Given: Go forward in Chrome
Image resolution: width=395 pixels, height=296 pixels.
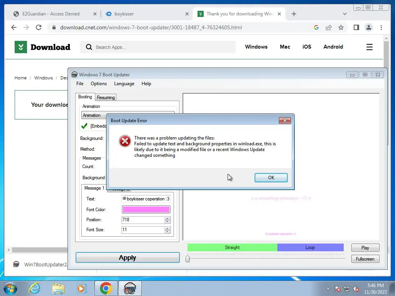Looking at the screenshot, I should 26,27.
